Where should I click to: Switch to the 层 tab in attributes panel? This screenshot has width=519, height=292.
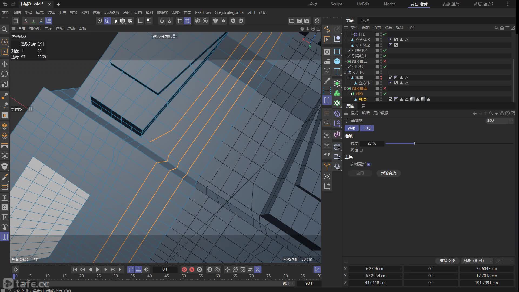pyautogui.click(x=363, y=106)
